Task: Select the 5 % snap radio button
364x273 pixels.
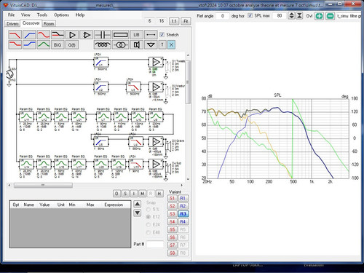Action: coord(149,209)
